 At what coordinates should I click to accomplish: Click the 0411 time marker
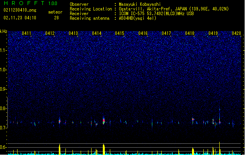tap(26, 33)
